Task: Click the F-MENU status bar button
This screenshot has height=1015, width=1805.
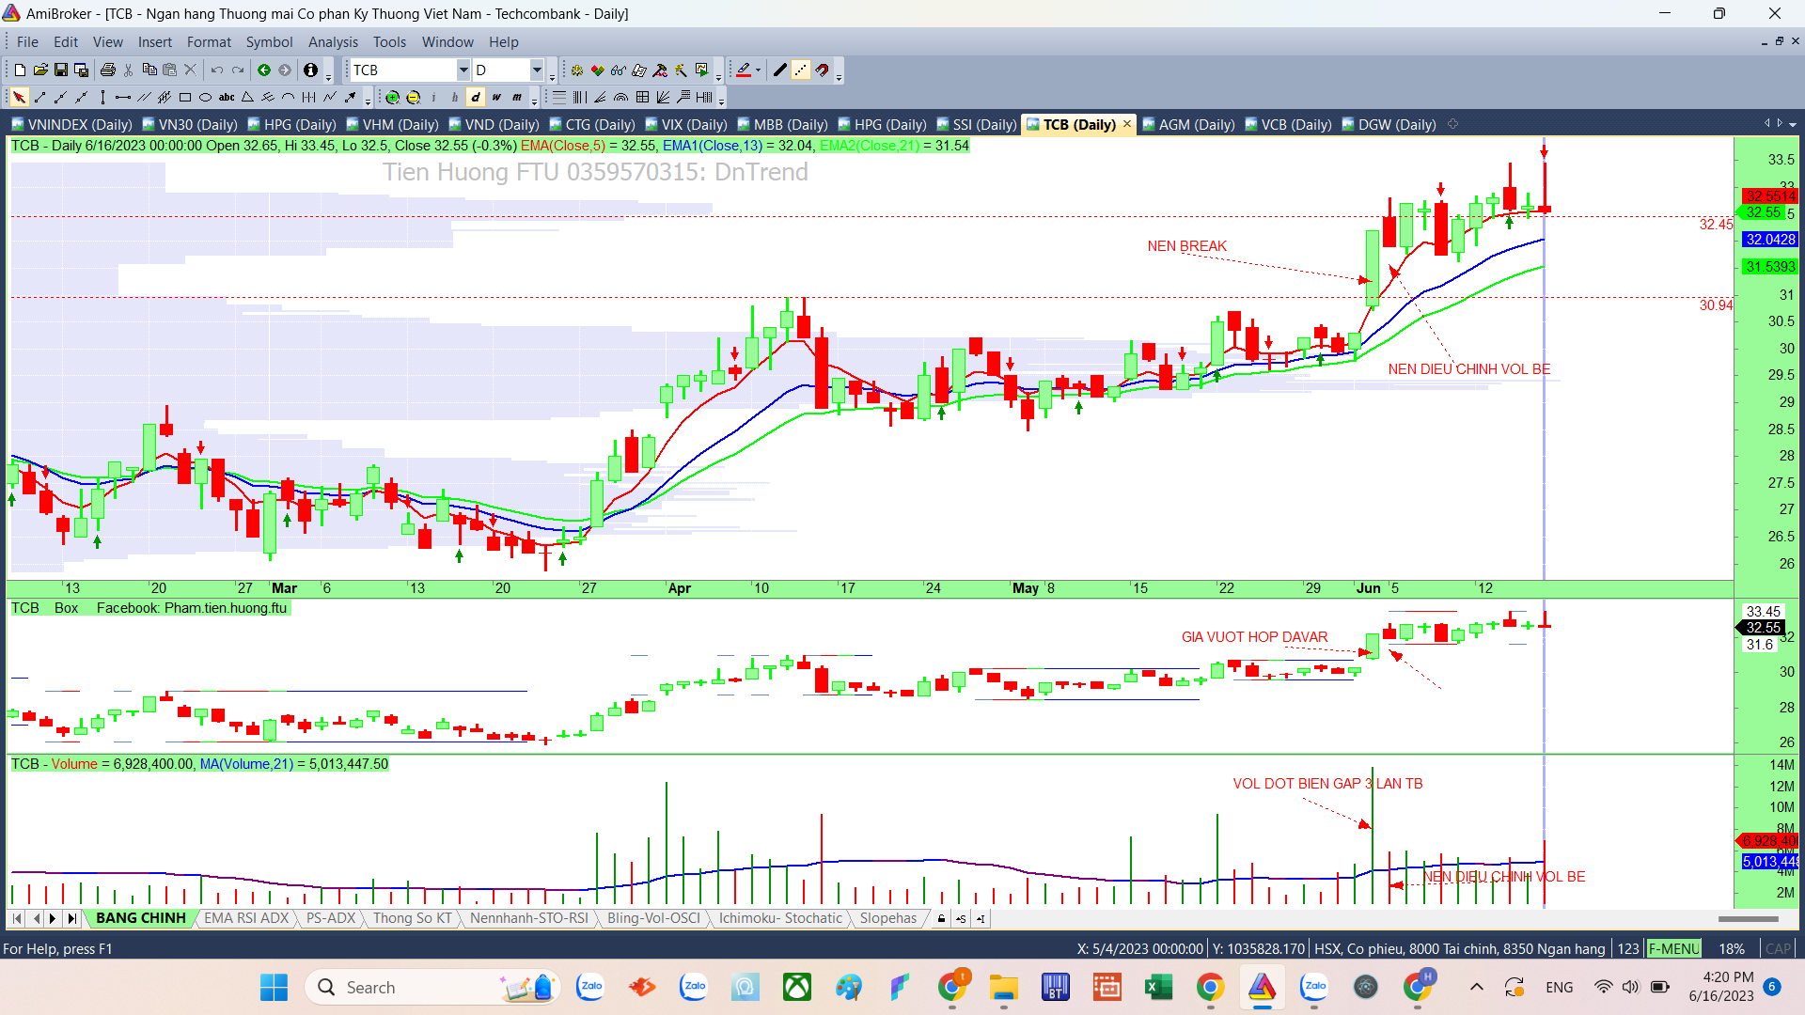Action: (1673, 948)
